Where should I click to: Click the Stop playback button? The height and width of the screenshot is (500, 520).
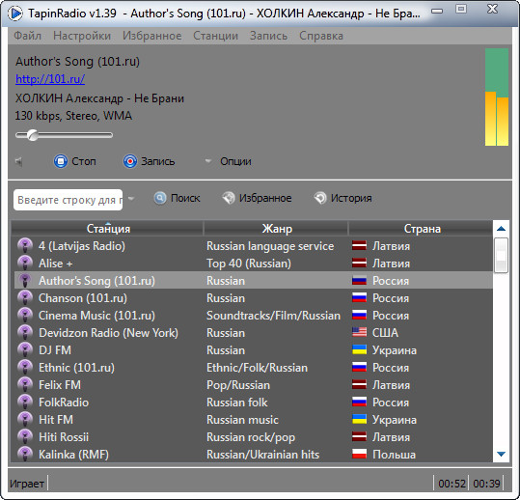(75, 161)
